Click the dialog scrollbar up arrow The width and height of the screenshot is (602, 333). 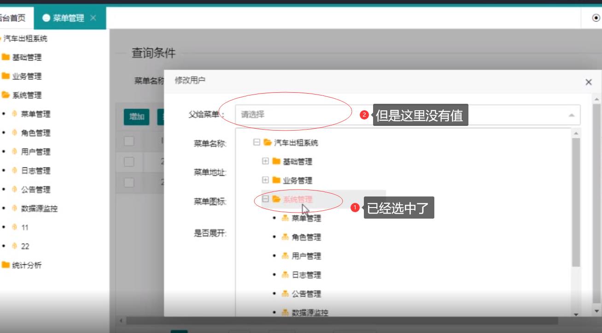[x=597, y=99]
